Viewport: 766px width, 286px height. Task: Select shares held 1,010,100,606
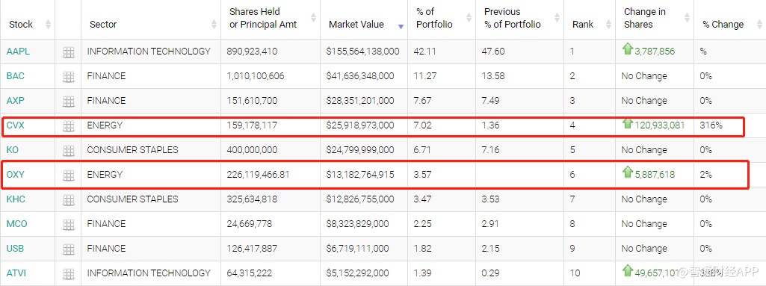256,76
